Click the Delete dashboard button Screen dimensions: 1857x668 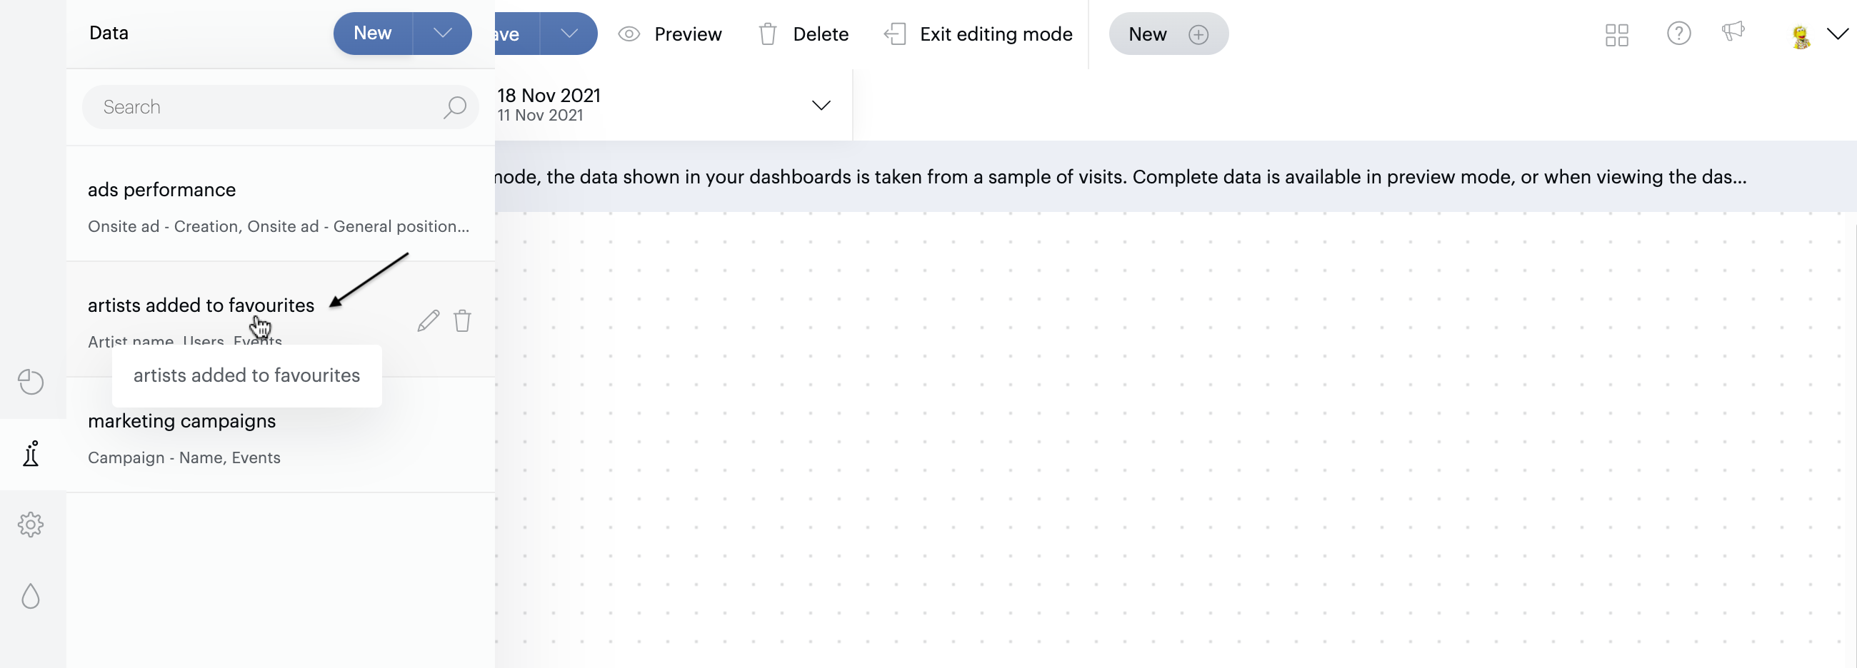pyautogui.click(x=804, y=34)
